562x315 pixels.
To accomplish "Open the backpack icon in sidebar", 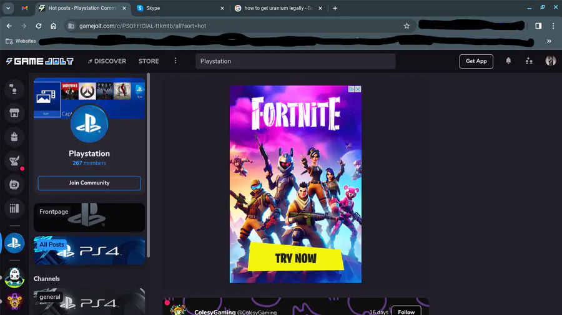I will click(14, 137).
